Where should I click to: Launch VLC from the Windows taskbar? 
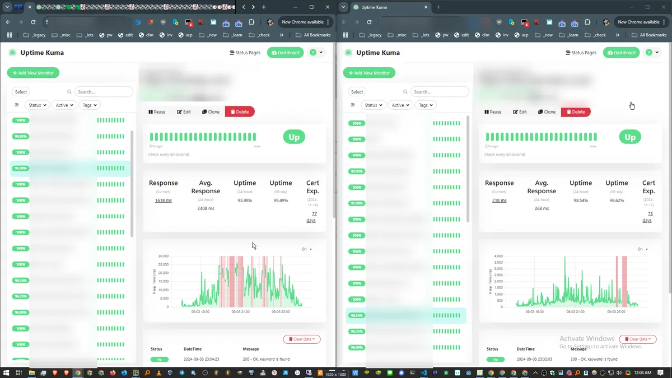coord(158,373)
